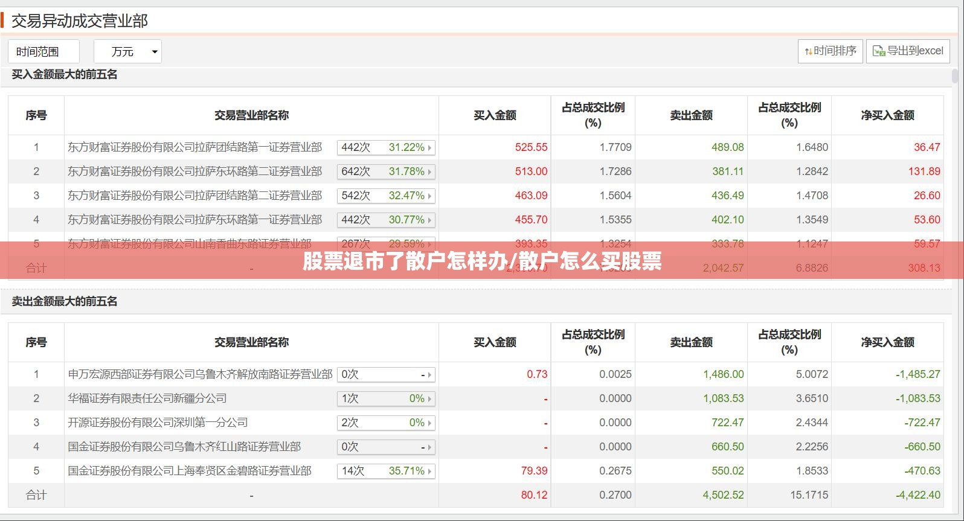The width and height of the screenshot is (964, 521).
Task: Select buy amount 525.55 cell
Action: 531,147
